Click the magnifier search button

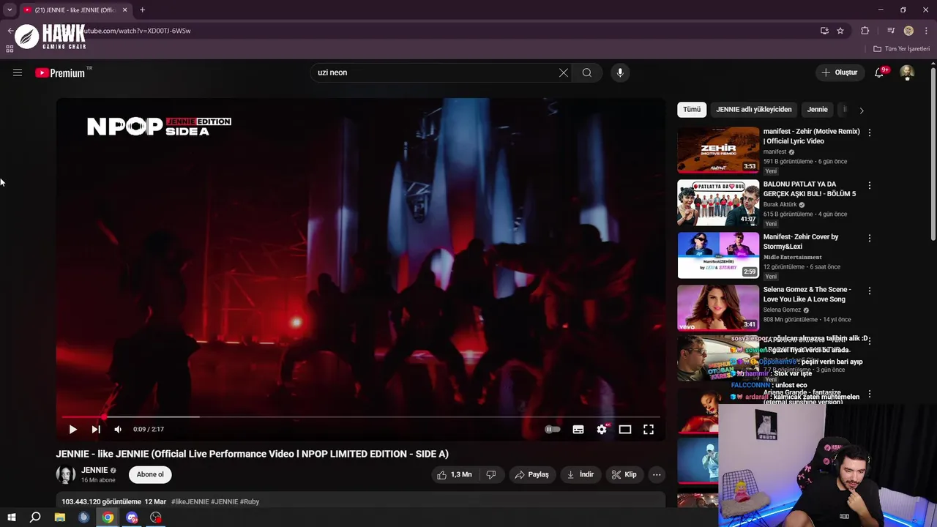(587, 72)
